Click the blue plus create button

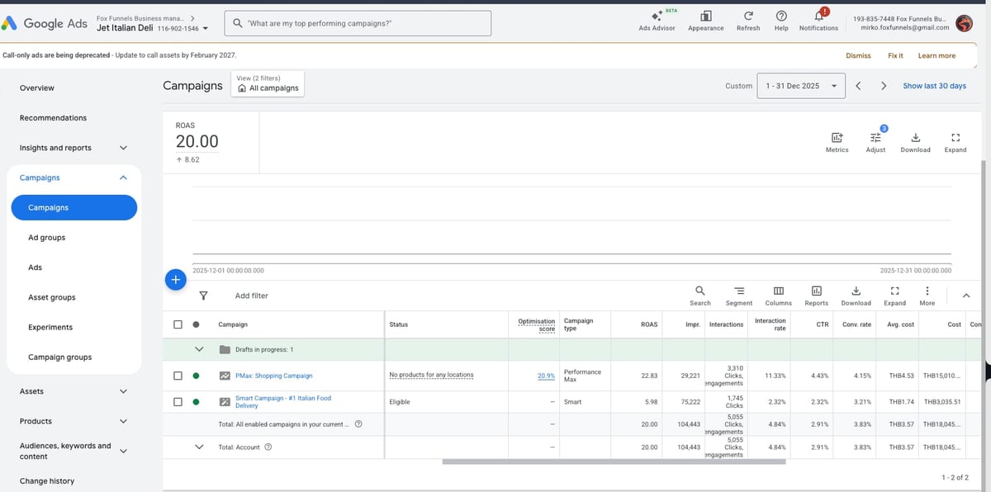(175, 280)
